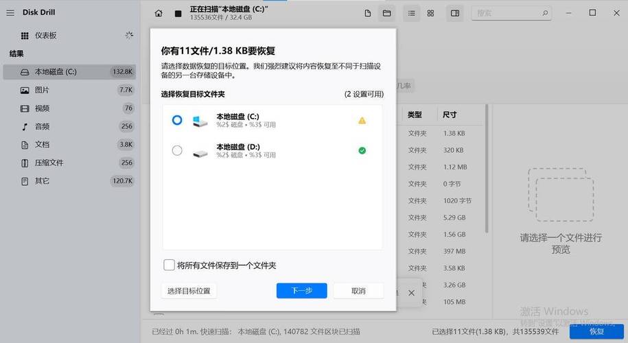628x343 pixels.
Task: Click the 本地磁盘 (C:) drive icon in sidebar
Action: (25, 72)
